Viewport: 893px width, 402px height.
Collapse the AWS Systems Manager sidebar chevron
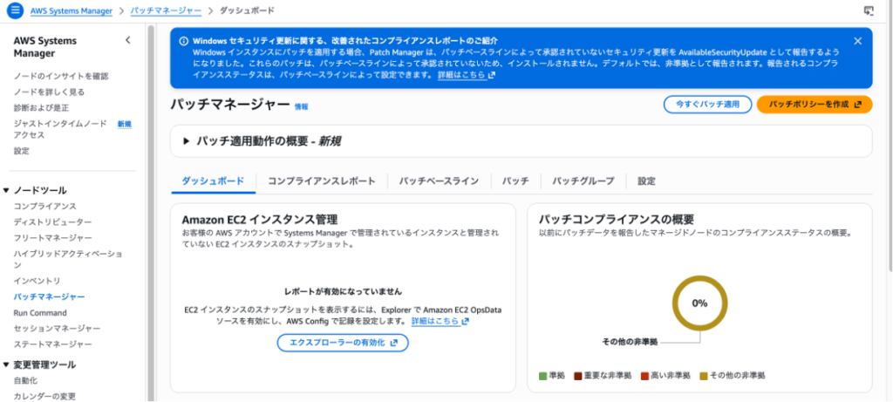127,40
